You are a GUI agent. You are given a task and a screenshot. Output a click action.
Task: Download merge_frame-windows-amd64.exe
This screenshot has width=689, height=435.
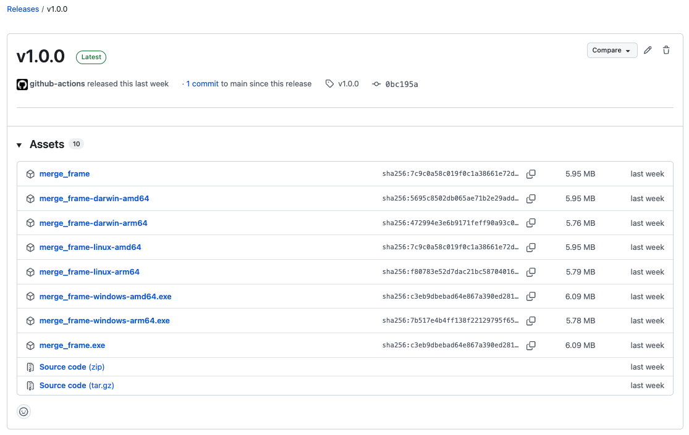106,296
